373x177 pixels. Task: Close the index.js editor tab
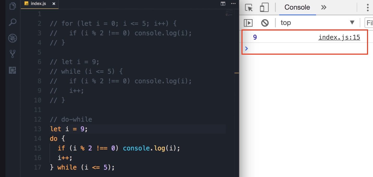[x=54, y=4]
